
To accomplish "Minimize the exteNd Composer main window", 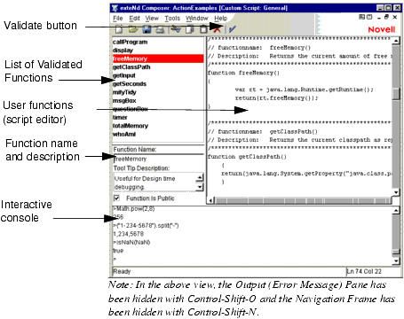I will 380,8.
